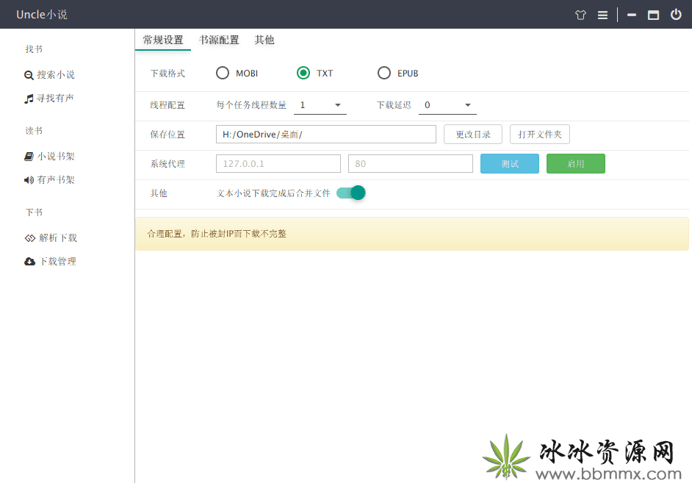Click Uncle小说 title text
This screenshot has width=692, height=486.
42,15
